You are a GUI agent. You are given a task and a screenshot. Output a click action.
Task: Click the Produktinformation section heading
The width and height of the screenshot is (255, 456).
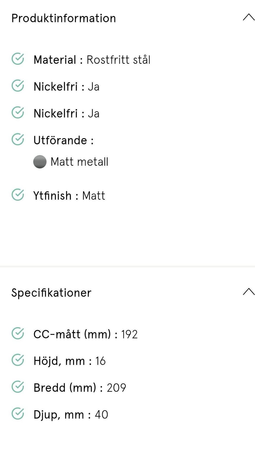coord(64,18)
